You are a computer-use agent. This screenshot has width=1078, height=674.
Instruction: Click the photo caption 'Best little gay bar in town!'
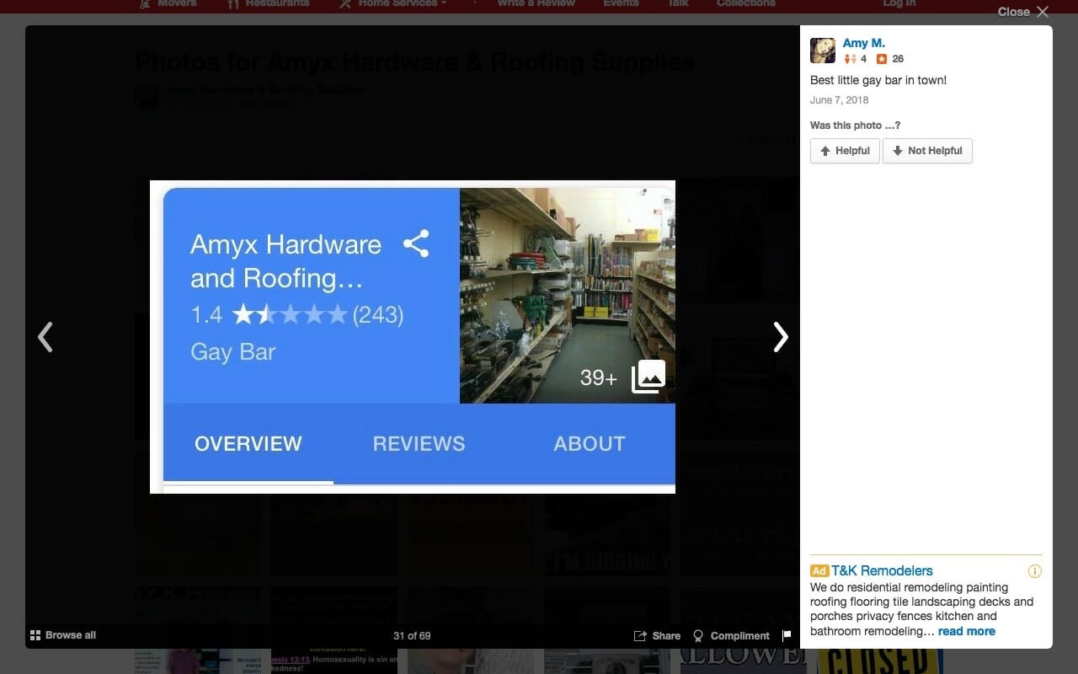pyautogui.click(x=878, y=80)
